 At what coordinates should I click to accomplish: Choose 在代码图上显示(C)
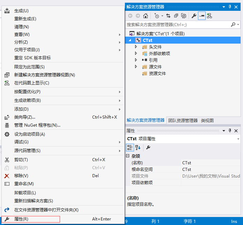tap(63, 83)
